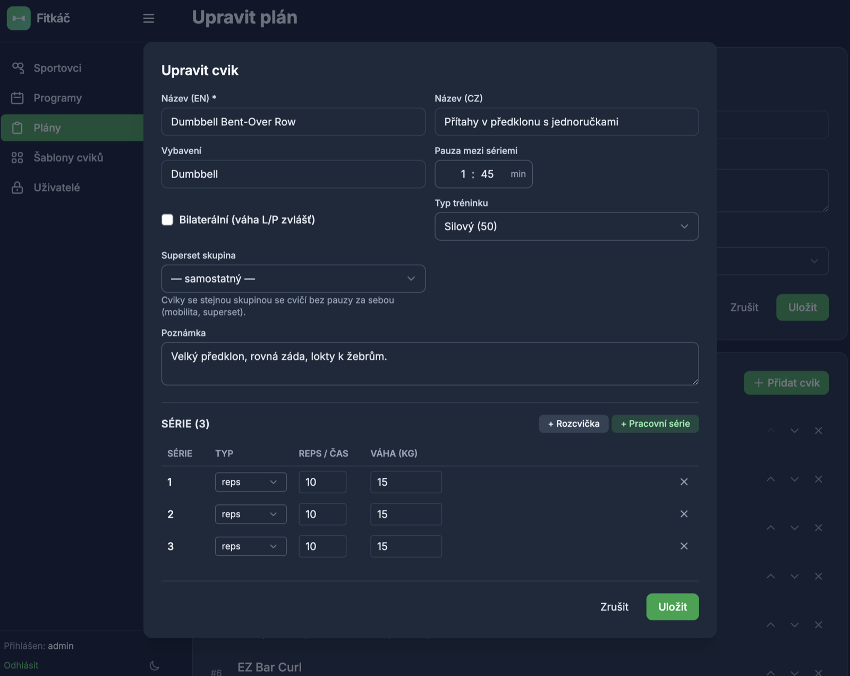Click the Vybavení field containing Dumbbell
Image resolution: width=850 pixels, height=676 pixels.
point(293,174)
